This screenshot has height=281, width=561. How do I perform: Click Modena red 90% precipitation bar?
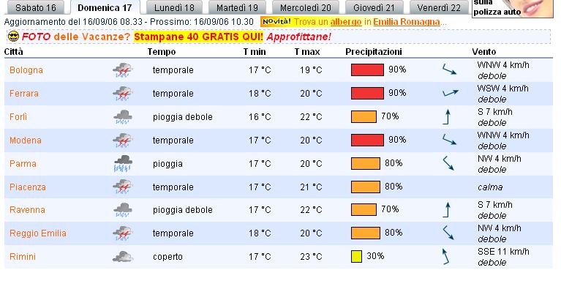(367, 140)
